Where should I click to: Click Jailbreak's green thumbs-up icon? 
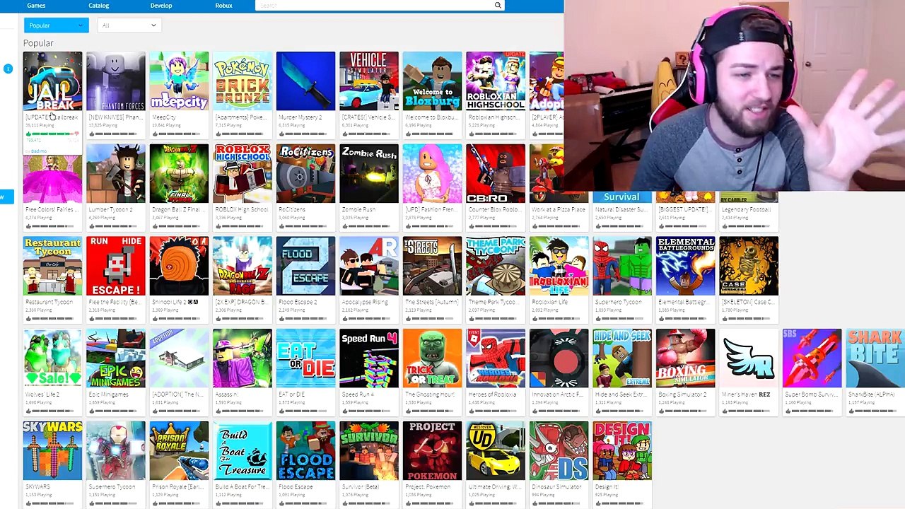pyautogui.click(x=29, y=134)
